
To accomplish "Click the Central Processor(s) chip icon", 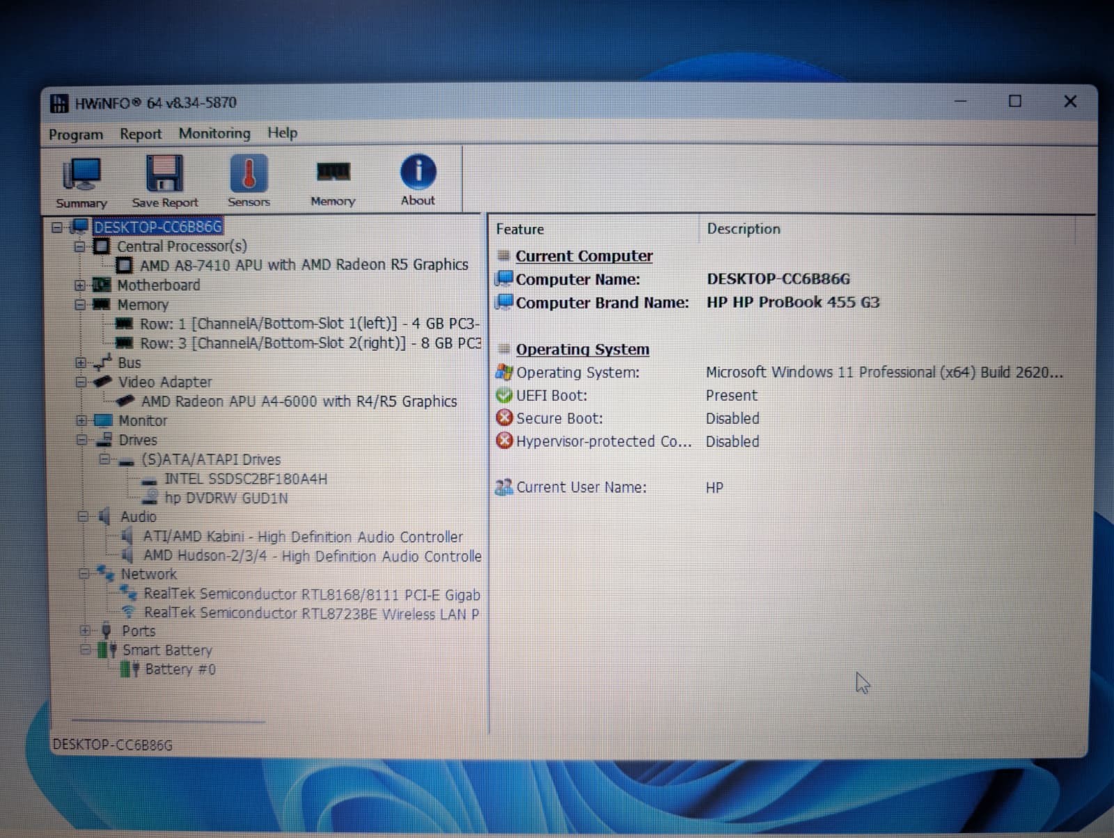I will tap(102, 246).
